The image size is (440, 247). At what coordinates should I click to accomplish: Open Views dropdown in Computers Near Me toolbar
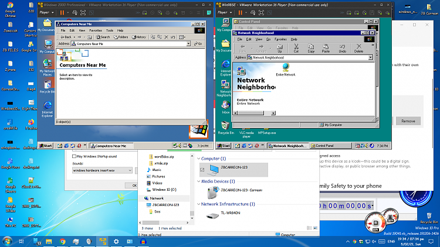182,37
